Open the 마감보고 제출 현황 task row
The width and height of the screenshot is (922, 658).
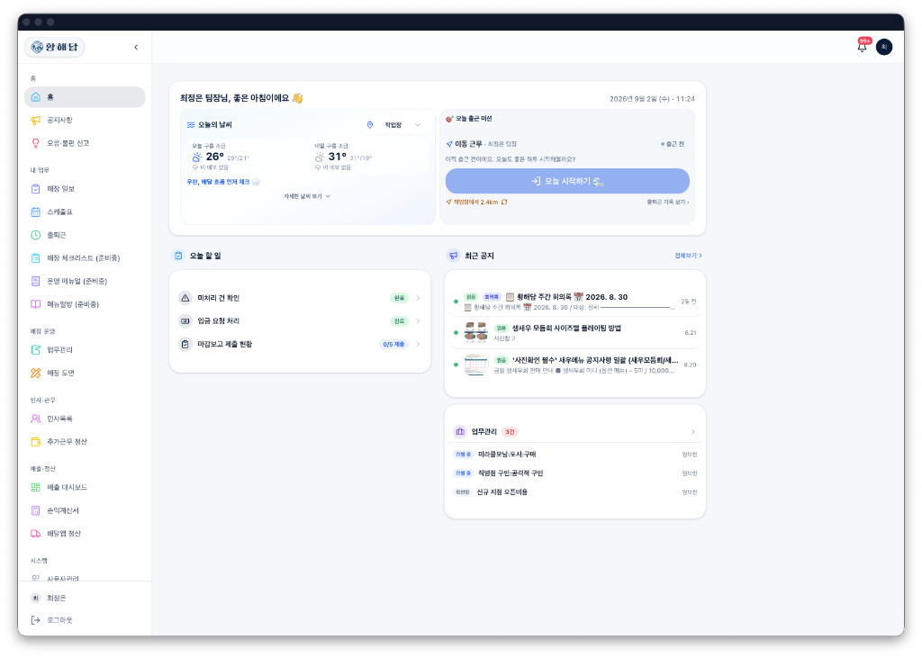tap(300, 344)
